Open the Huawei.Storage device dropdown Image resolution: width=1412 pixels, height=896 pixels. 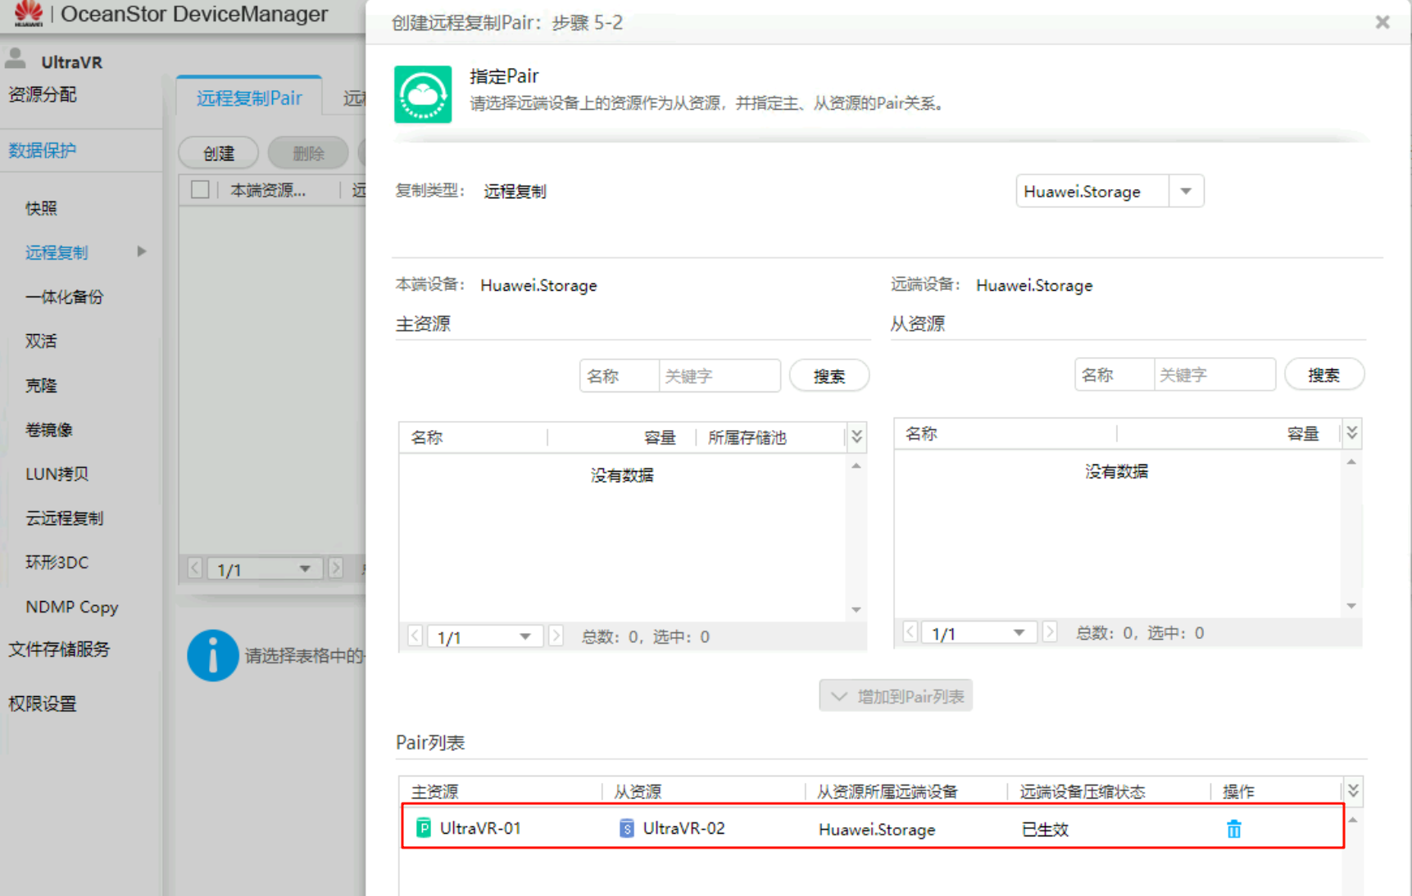(1185, 192)
